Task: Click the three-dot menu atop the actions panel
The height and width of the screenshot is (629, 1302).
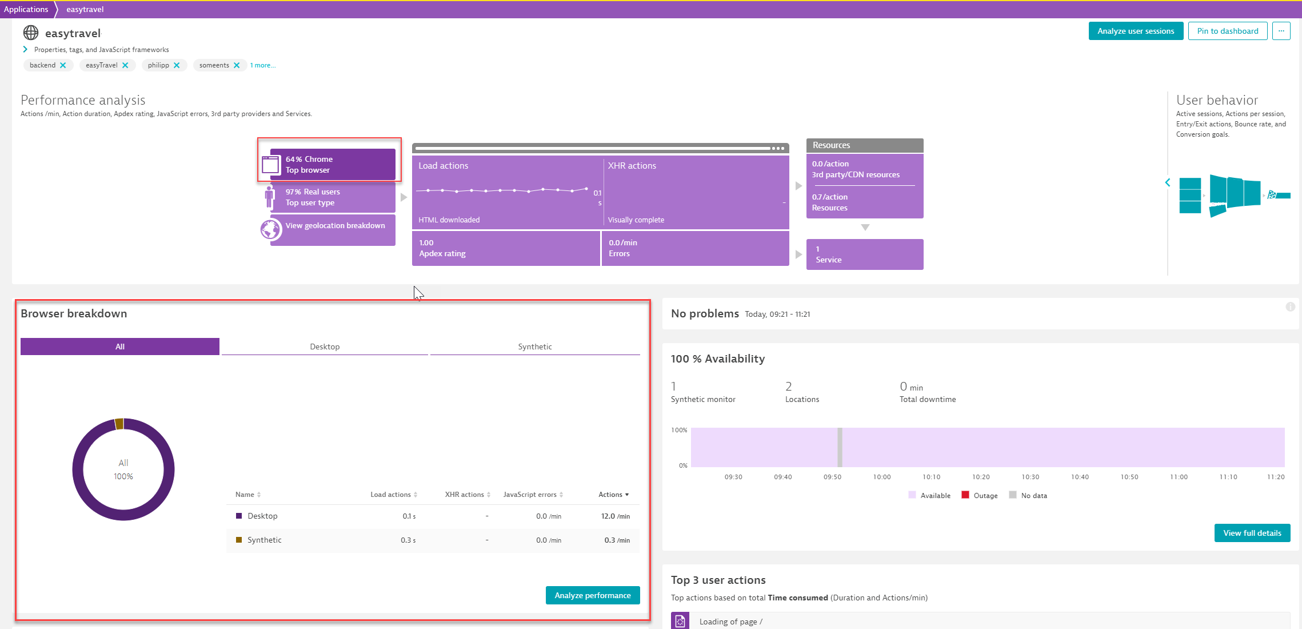Action: point(778,148)
